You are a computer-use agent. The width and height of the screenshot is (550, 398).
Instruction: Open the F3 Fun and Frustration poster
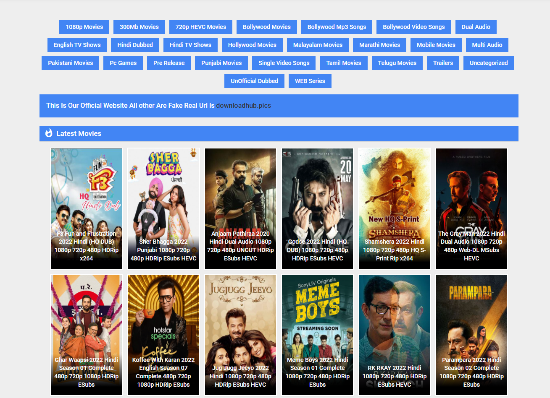tap(87, 208)
